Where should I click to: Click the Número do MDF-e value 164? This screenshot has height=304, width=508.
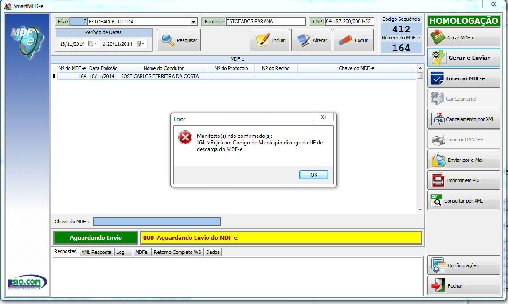401,48
